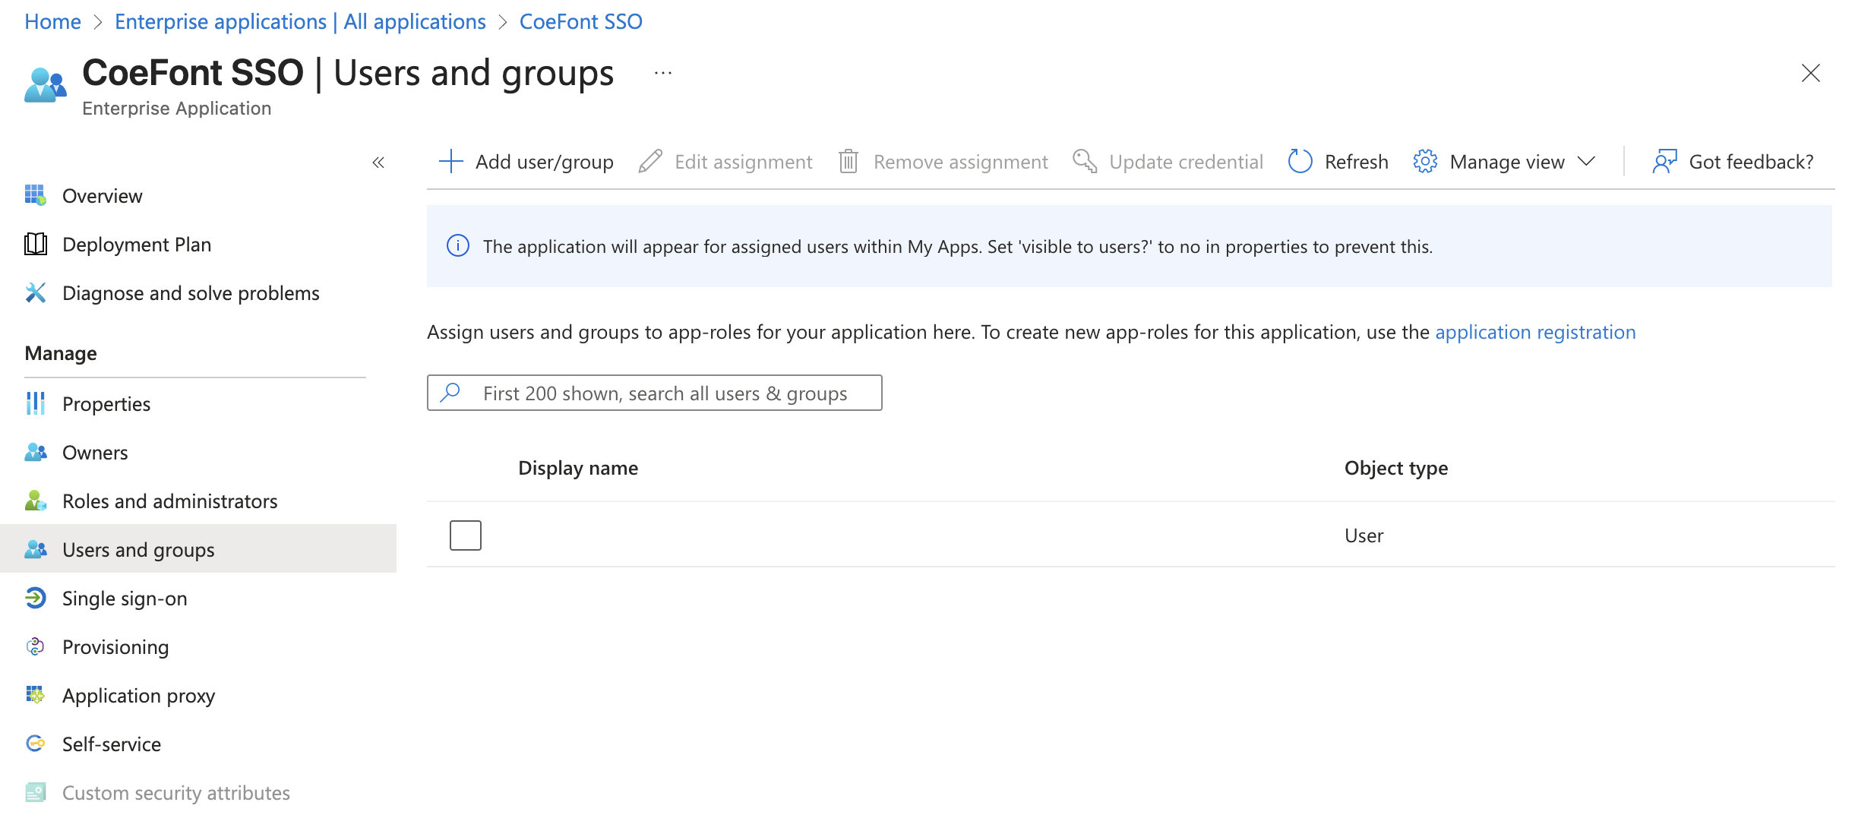Click the Refresh button label
This screenshot has height=837, width=1855.
point(1357,162)
